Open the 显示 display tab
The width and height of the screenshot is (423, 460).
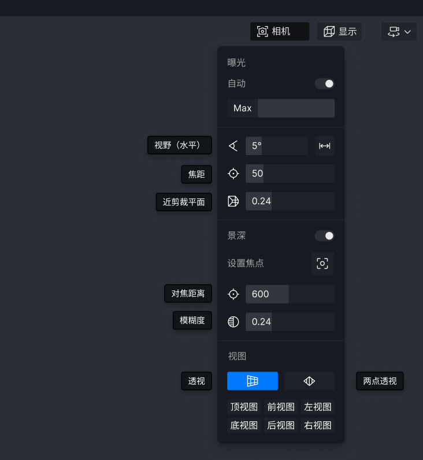pos(339,31)
